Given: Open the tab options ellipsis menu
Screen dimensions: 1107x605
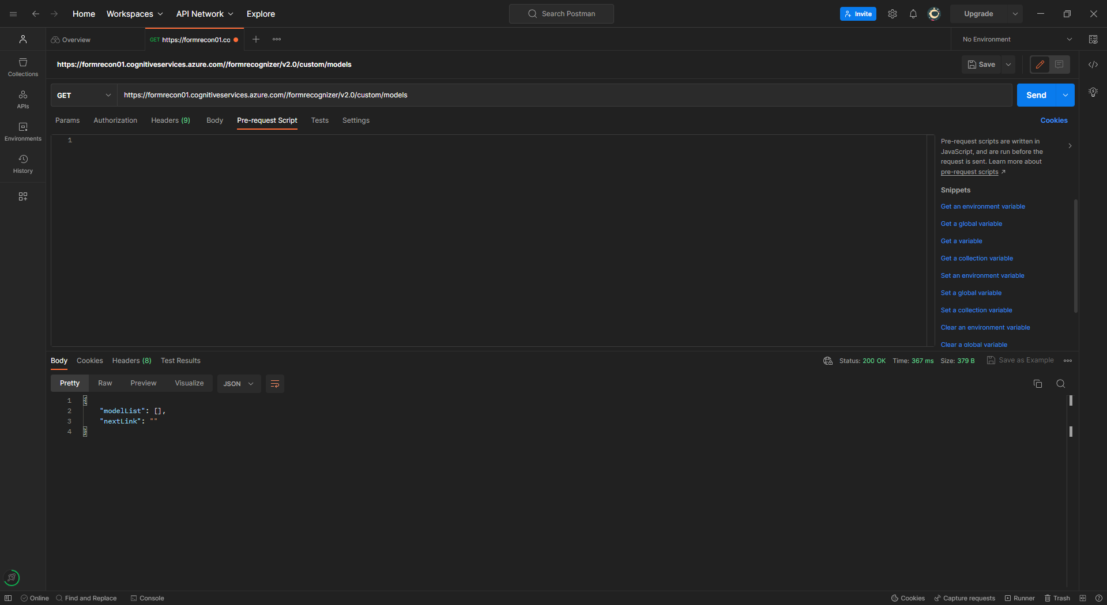Looking at the screenshot, I should pos(277,39).
